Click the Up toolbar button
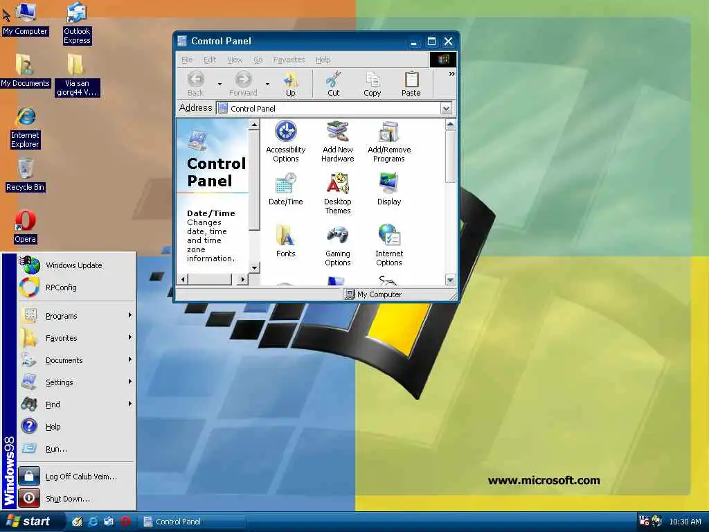The image size is (709, 532). point(291,84)
